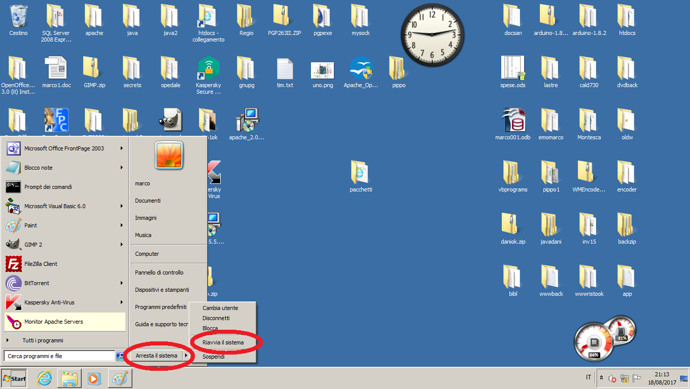Show hidden system tray icons
Screen dimensions: 690x389
(x=601, y=378)
